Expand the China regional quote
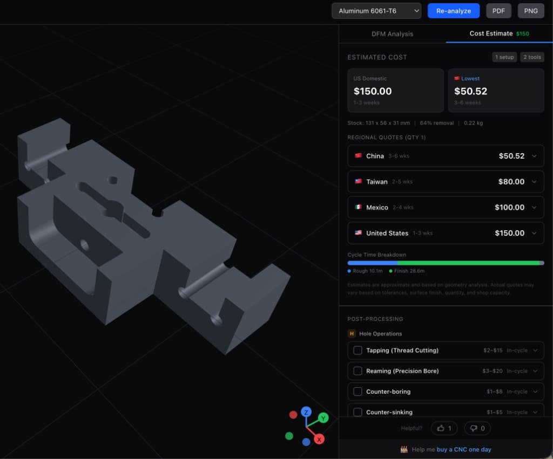The image size is (553, 459). coord(535,156)
